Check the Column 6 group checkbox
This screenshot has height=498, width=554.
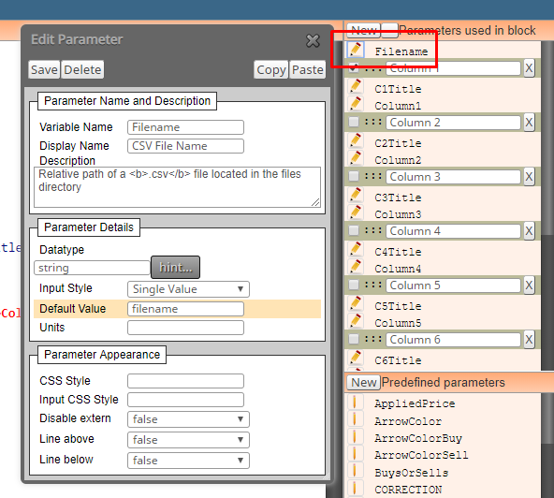pos(354,339)
